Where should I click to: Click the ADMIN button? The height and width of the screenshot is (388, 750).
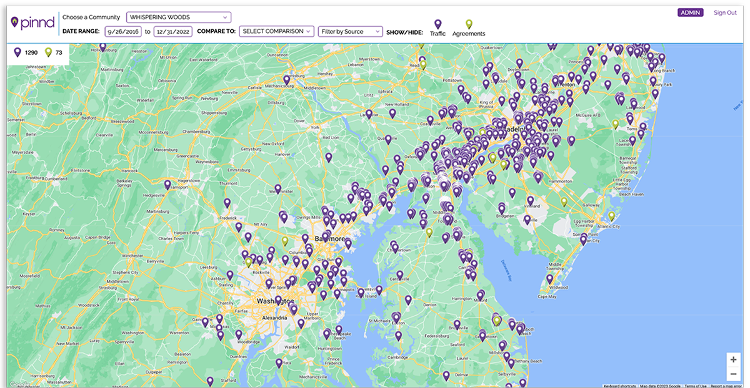(x=690, y=12)
